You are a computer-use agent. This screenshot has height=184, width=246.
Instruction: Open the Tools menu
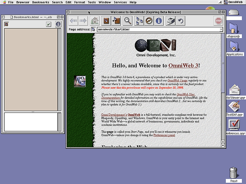(x=92, y=2)
